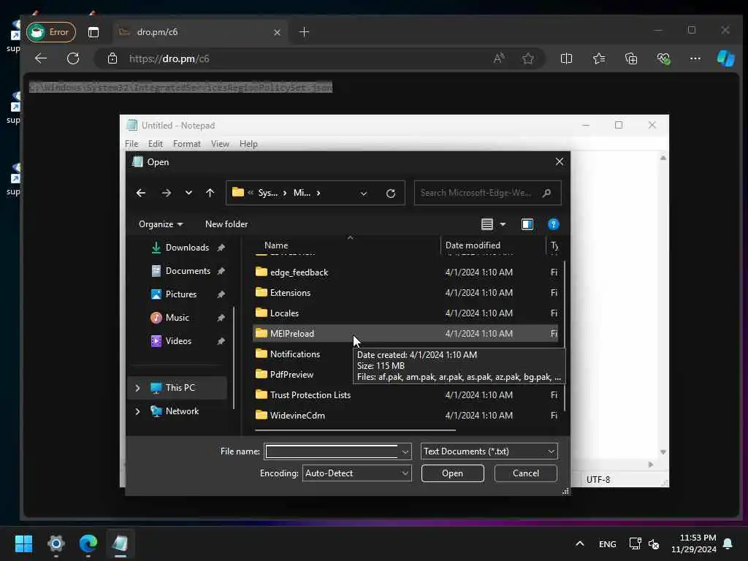
Task: Open Edge from the taskbar
Action: [x=88, y=543]
